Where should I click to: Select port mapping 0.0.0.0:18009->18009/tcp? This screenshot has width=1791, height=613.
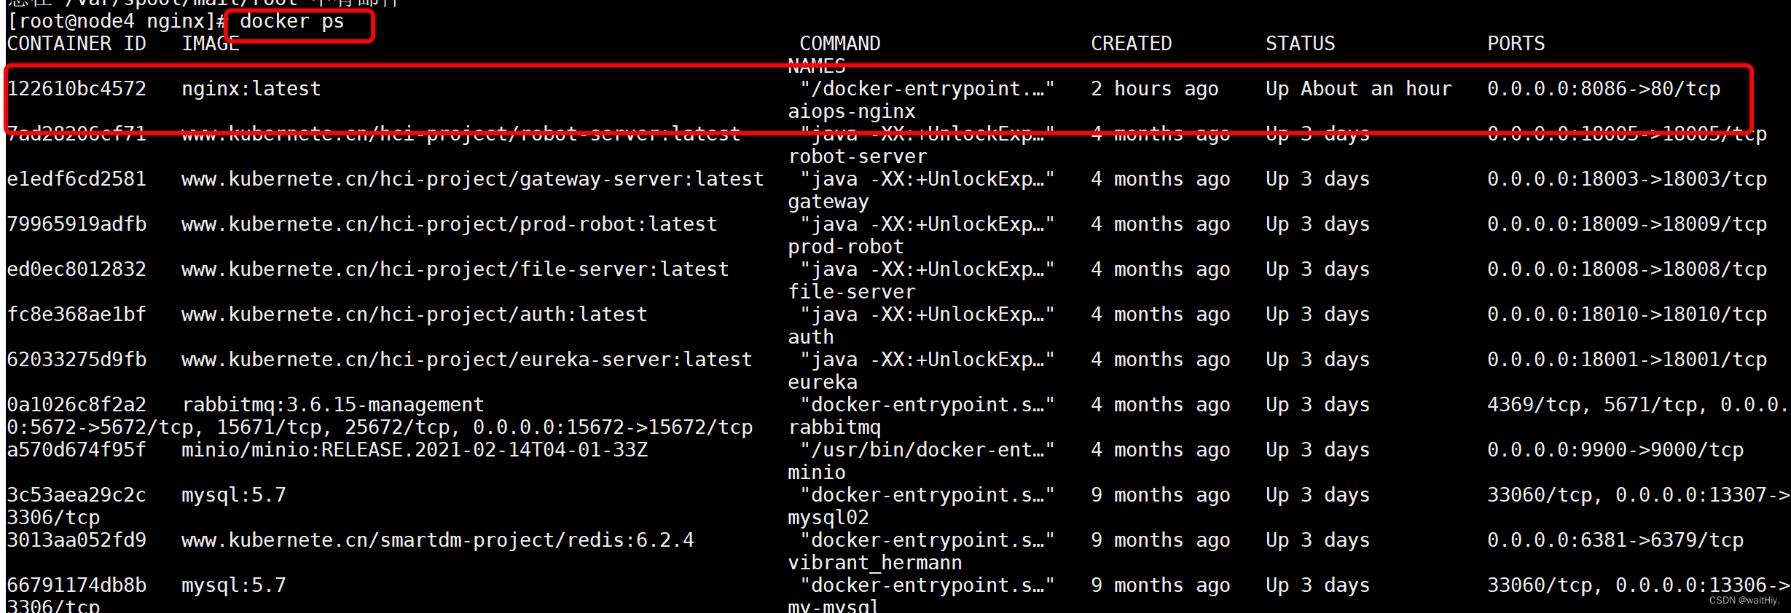[x=1626, y=224]
